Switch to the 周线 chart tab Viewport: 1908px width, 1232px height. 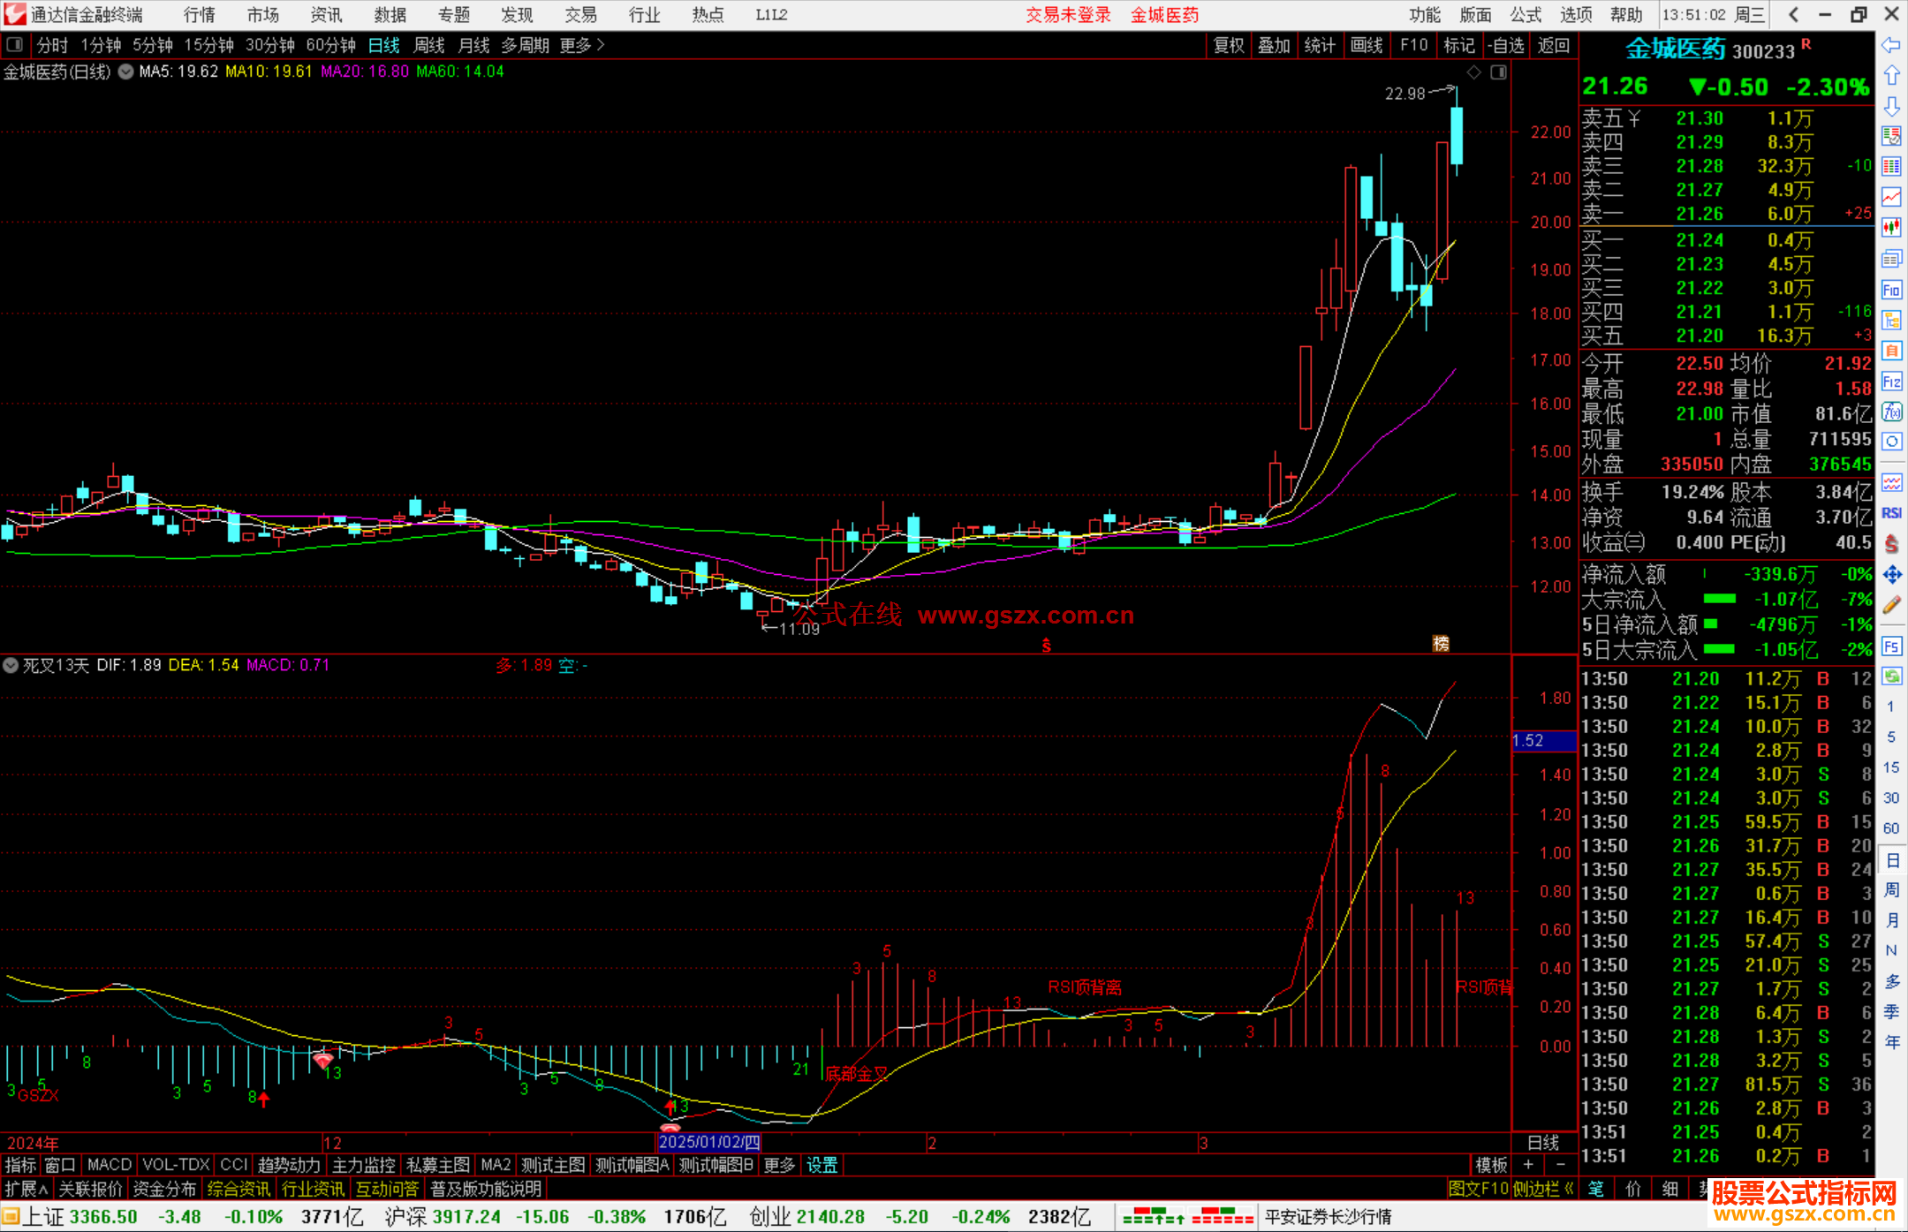429,45
